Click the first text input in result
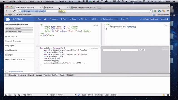Image resolution: width=178 pixels, height=100 pixels. [x=111, y=50]
